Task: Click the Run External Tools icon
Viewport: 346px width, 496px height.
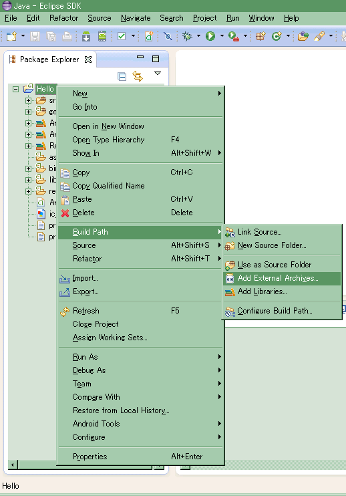Action: click(x=234, y=36)
